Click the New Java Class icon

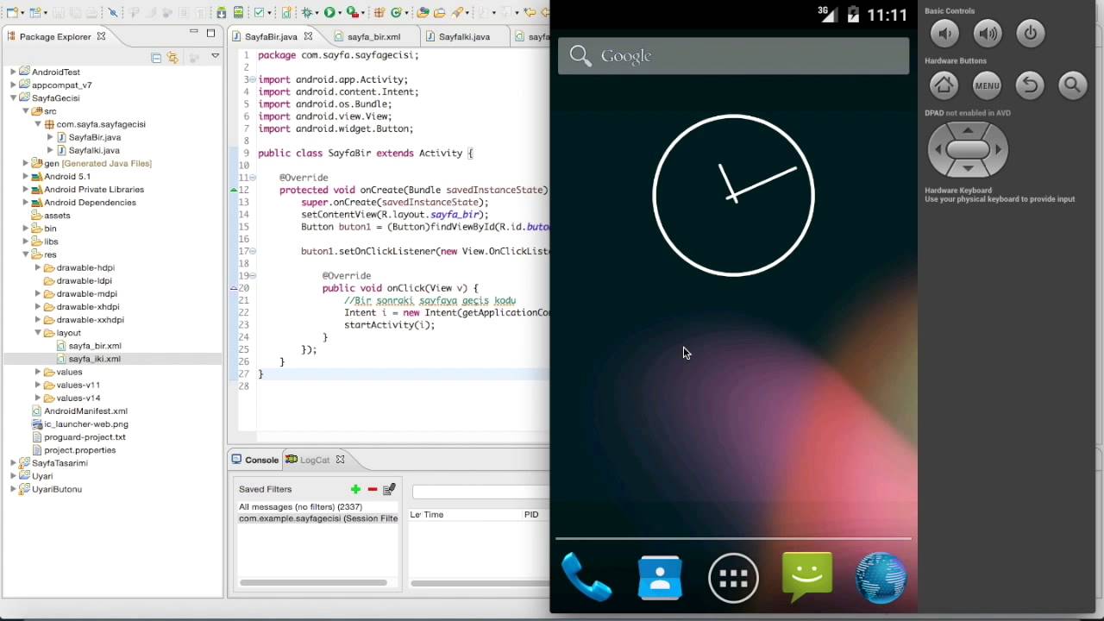396,13
